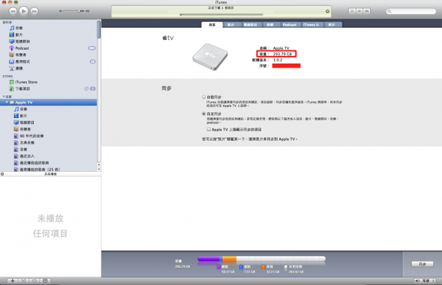
Task: Select the 摘要 summary tab
Action: coord(212,25)
